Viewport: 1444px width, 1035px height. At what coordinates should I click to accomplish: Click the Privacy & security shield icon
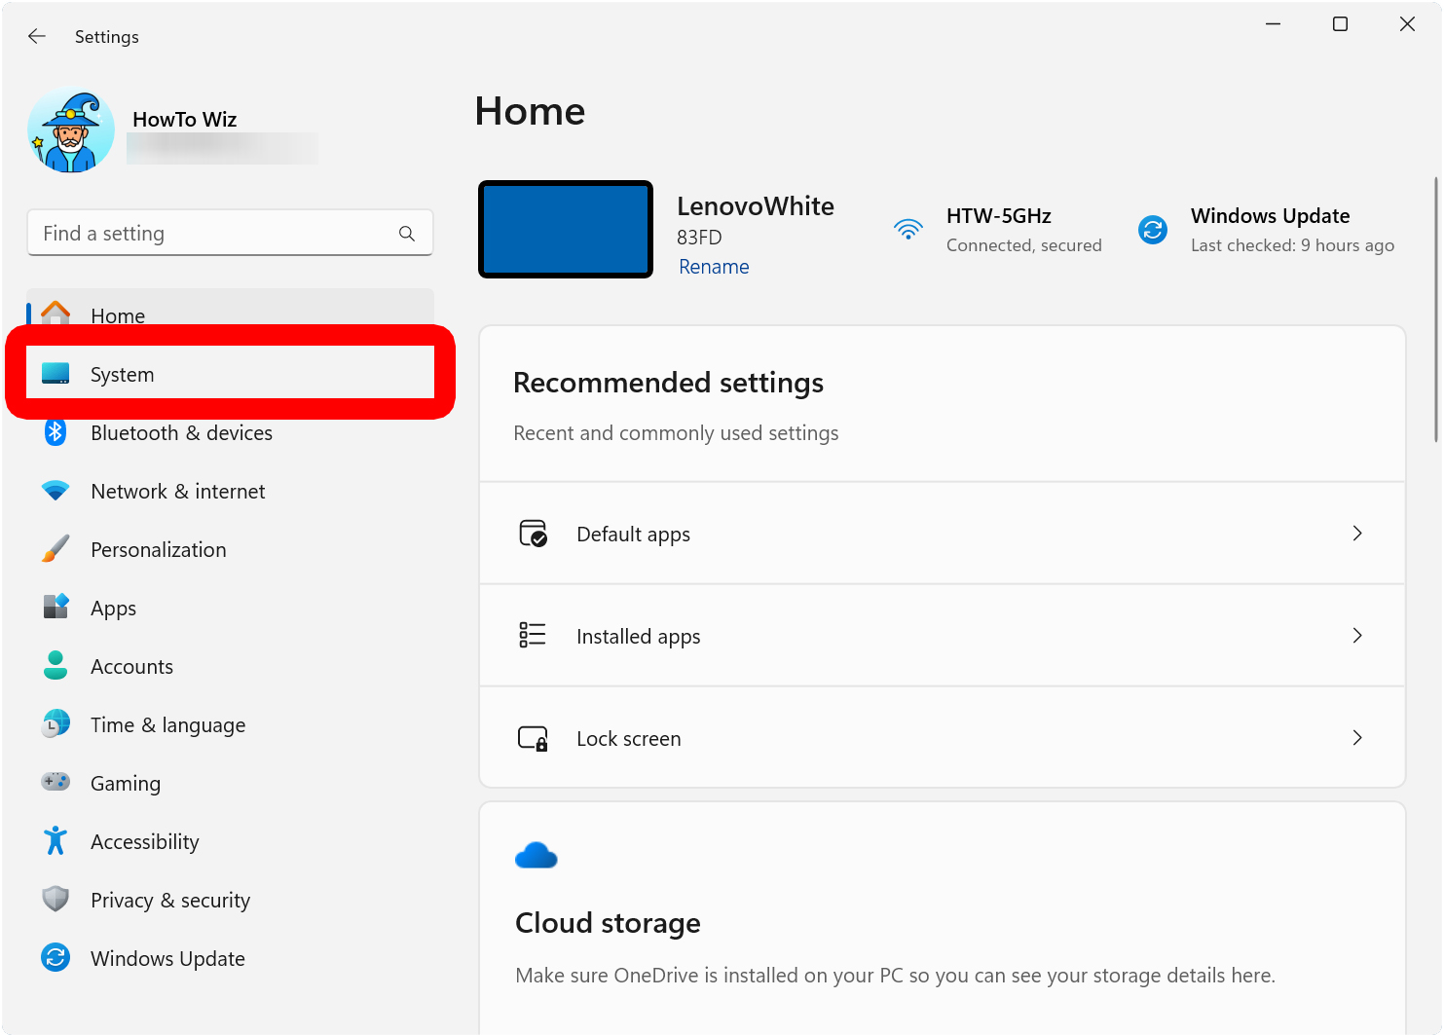tap(56, 899)
